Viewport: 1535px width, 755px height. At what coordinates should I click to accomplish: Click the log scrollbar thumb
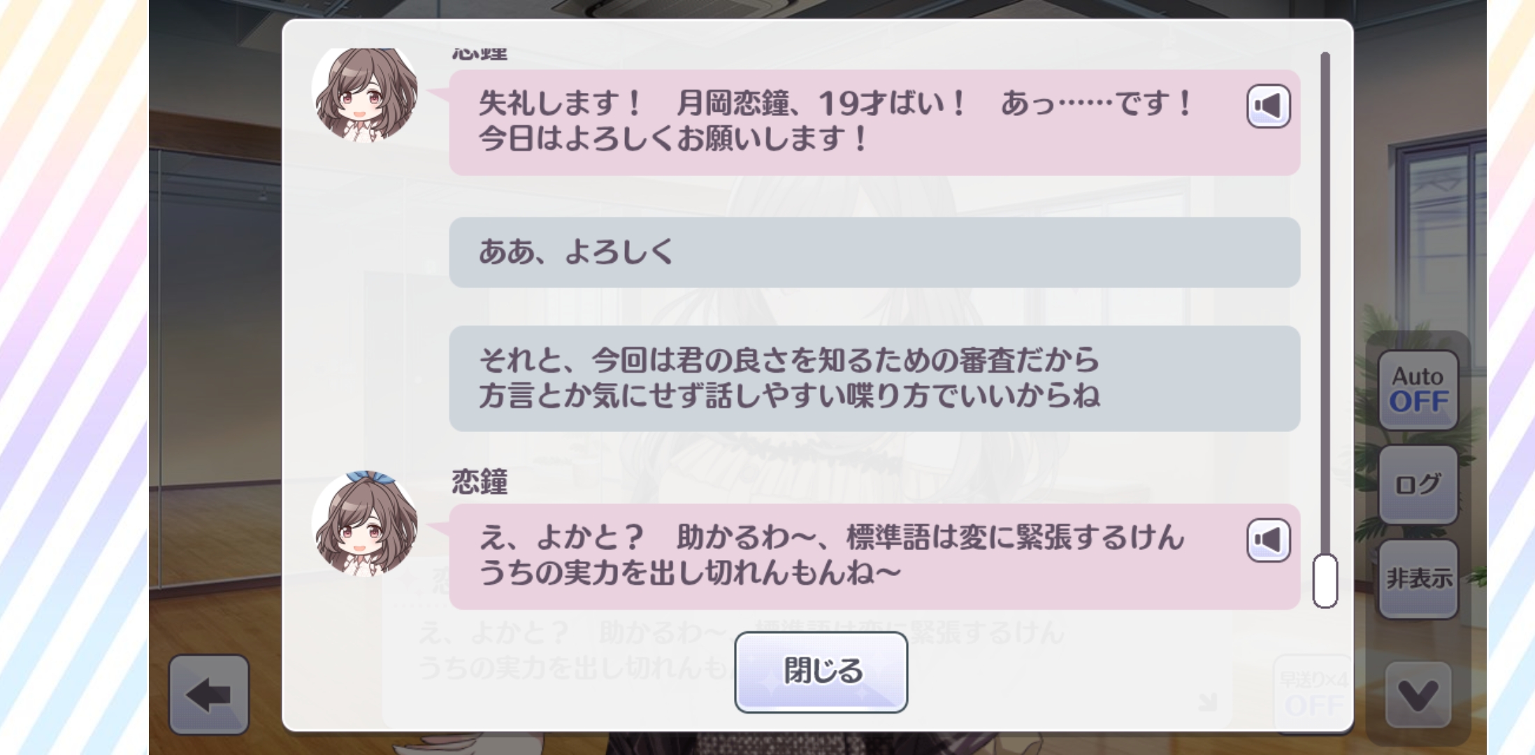(1325, 581)
